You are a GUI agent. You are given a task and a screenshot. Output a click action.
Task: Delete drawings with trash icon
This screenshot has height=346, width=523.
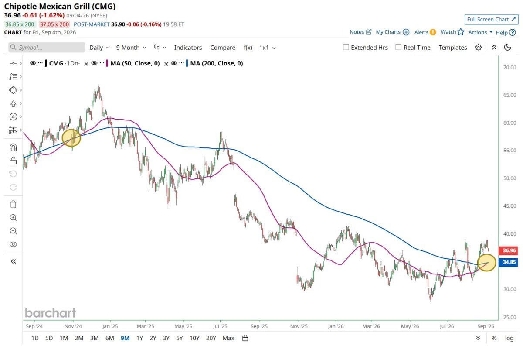click(13, 204)
